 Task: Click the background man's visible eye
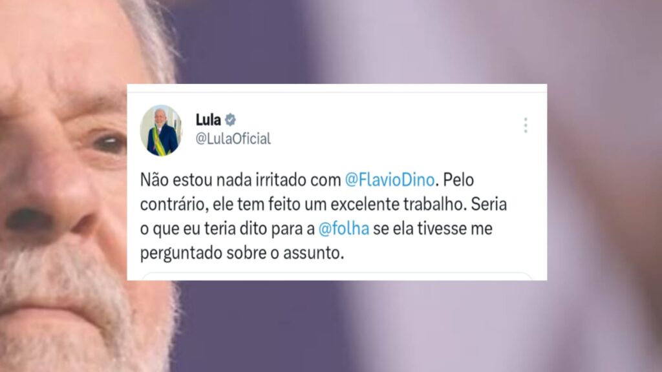pos(108,143)
